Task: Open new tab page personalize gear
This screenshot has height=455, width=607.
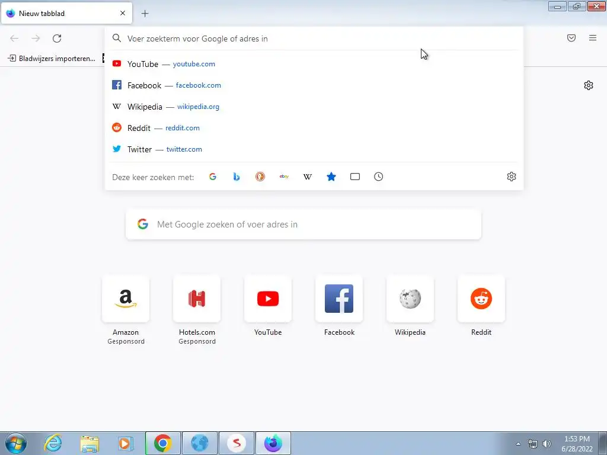Action: point(589,85)
